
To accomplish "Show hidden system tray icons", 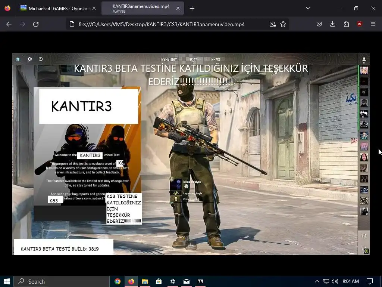I will tap(317, 281).
